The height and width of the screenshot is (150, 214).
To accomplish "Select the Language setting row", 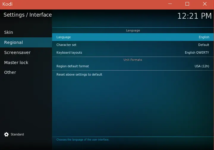I will [x=64, y=37].
